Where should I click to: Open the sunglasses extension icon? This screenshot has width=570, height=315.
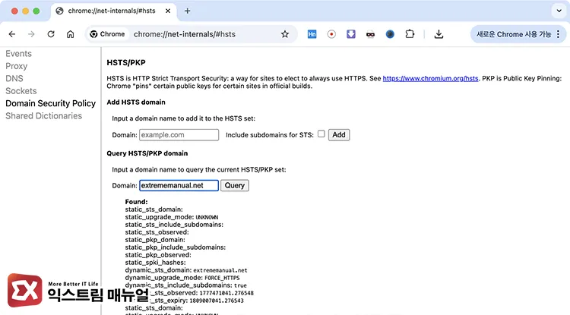370,34
